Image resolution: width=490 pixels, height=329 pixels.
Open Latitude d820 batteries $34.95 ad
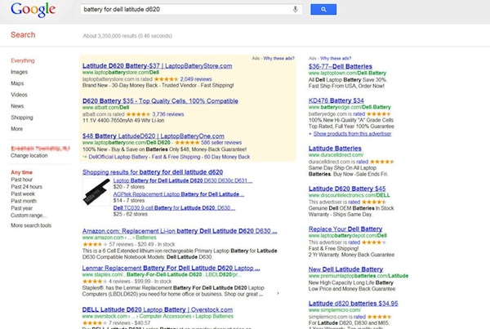coord(353,304)
